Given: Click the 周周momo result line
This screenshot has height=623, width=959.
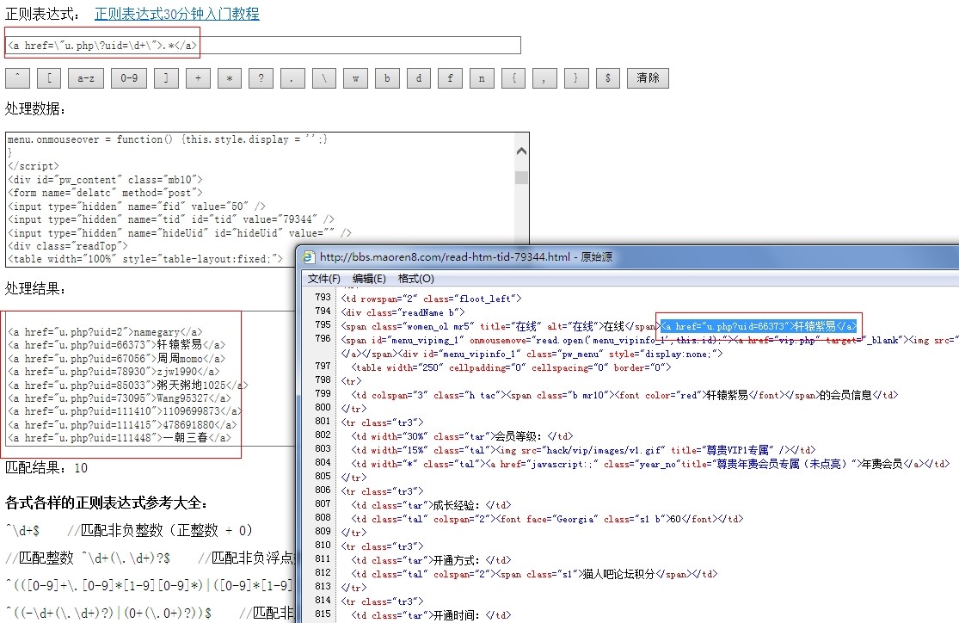Looking at the screenshot, I should tap(116, 359).
